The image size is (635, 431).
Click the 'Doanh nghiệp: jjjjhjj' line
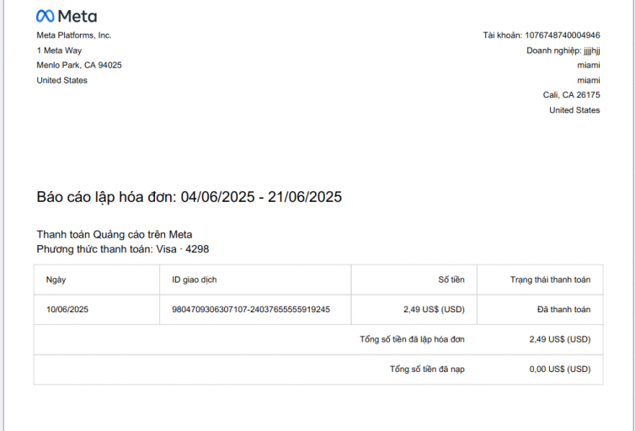tap(563, 51)
